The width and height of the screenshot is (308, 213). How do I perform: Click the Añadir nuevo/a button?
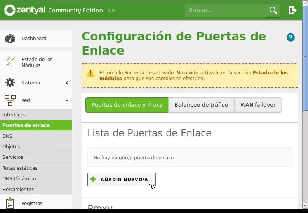(122, 180)
